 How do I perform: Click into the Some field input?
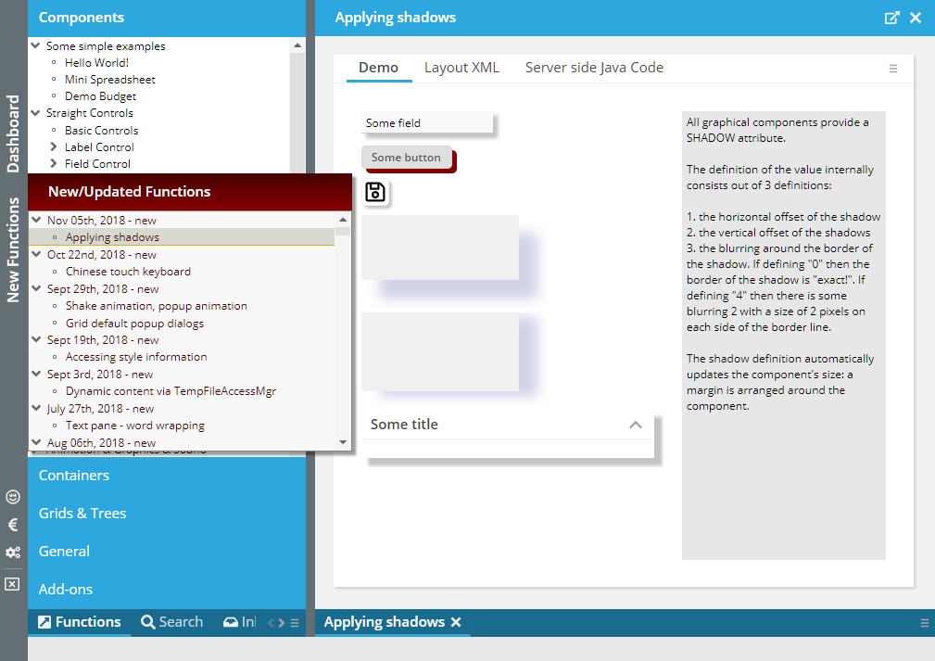tap(427, 123)
